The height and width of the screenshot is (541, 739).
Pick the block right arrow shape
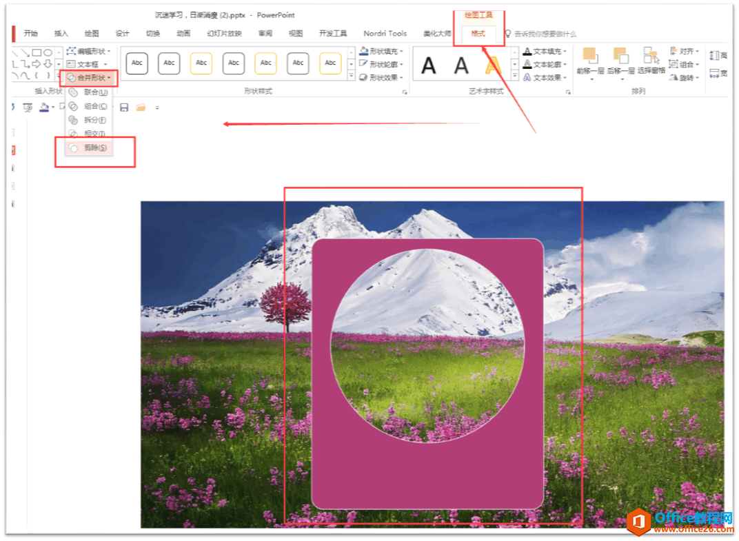(37, 63)
